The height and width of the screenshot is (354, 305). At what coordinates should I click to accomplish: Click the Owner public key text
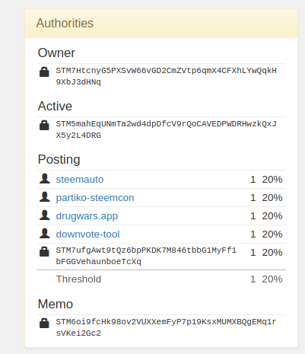(167, 76)
